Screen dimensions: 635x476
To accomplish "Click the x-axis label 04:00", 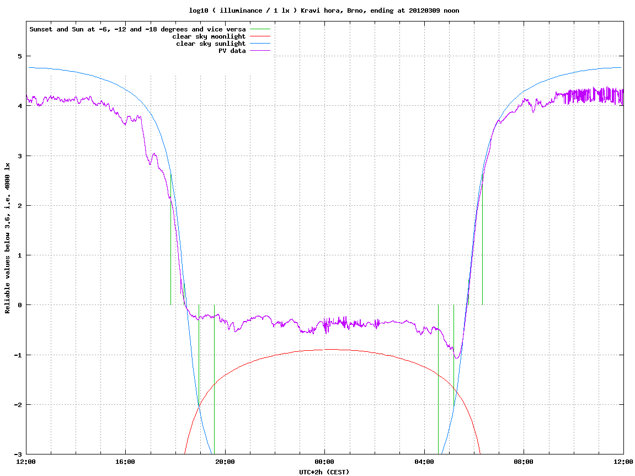I will [x=424, y=462].
